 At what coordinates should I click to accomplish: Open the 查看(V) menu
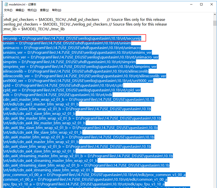pyautogui.click(x=44, y=10)
